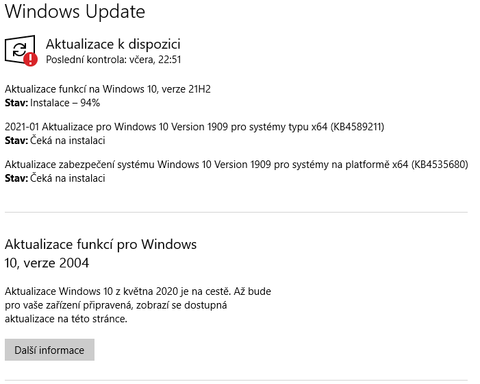Click the "aktualizace na této stránce" line
Screen dimensions: 480x384
tap(66, 319)
